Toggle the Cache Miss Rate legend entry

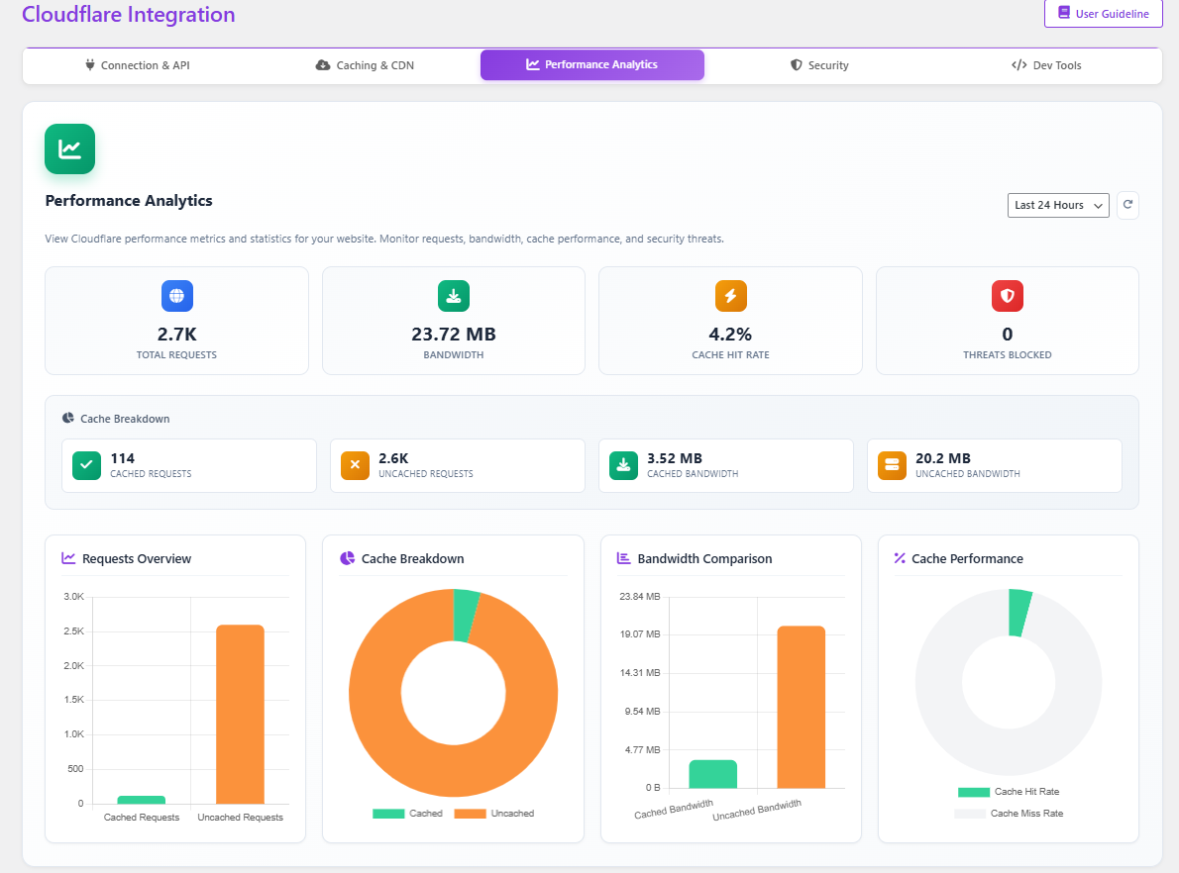1009,814
